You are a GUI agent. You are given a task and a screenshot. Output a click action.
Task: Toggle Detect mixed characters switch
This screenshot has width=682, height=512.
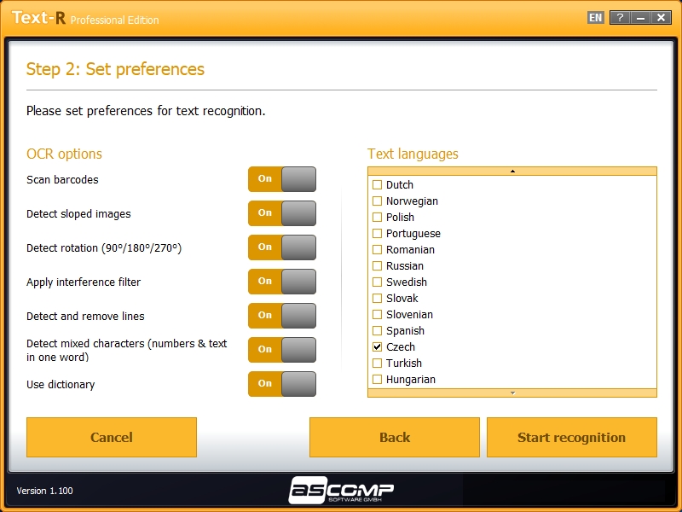pyautogui.click(x=282, y=350)
